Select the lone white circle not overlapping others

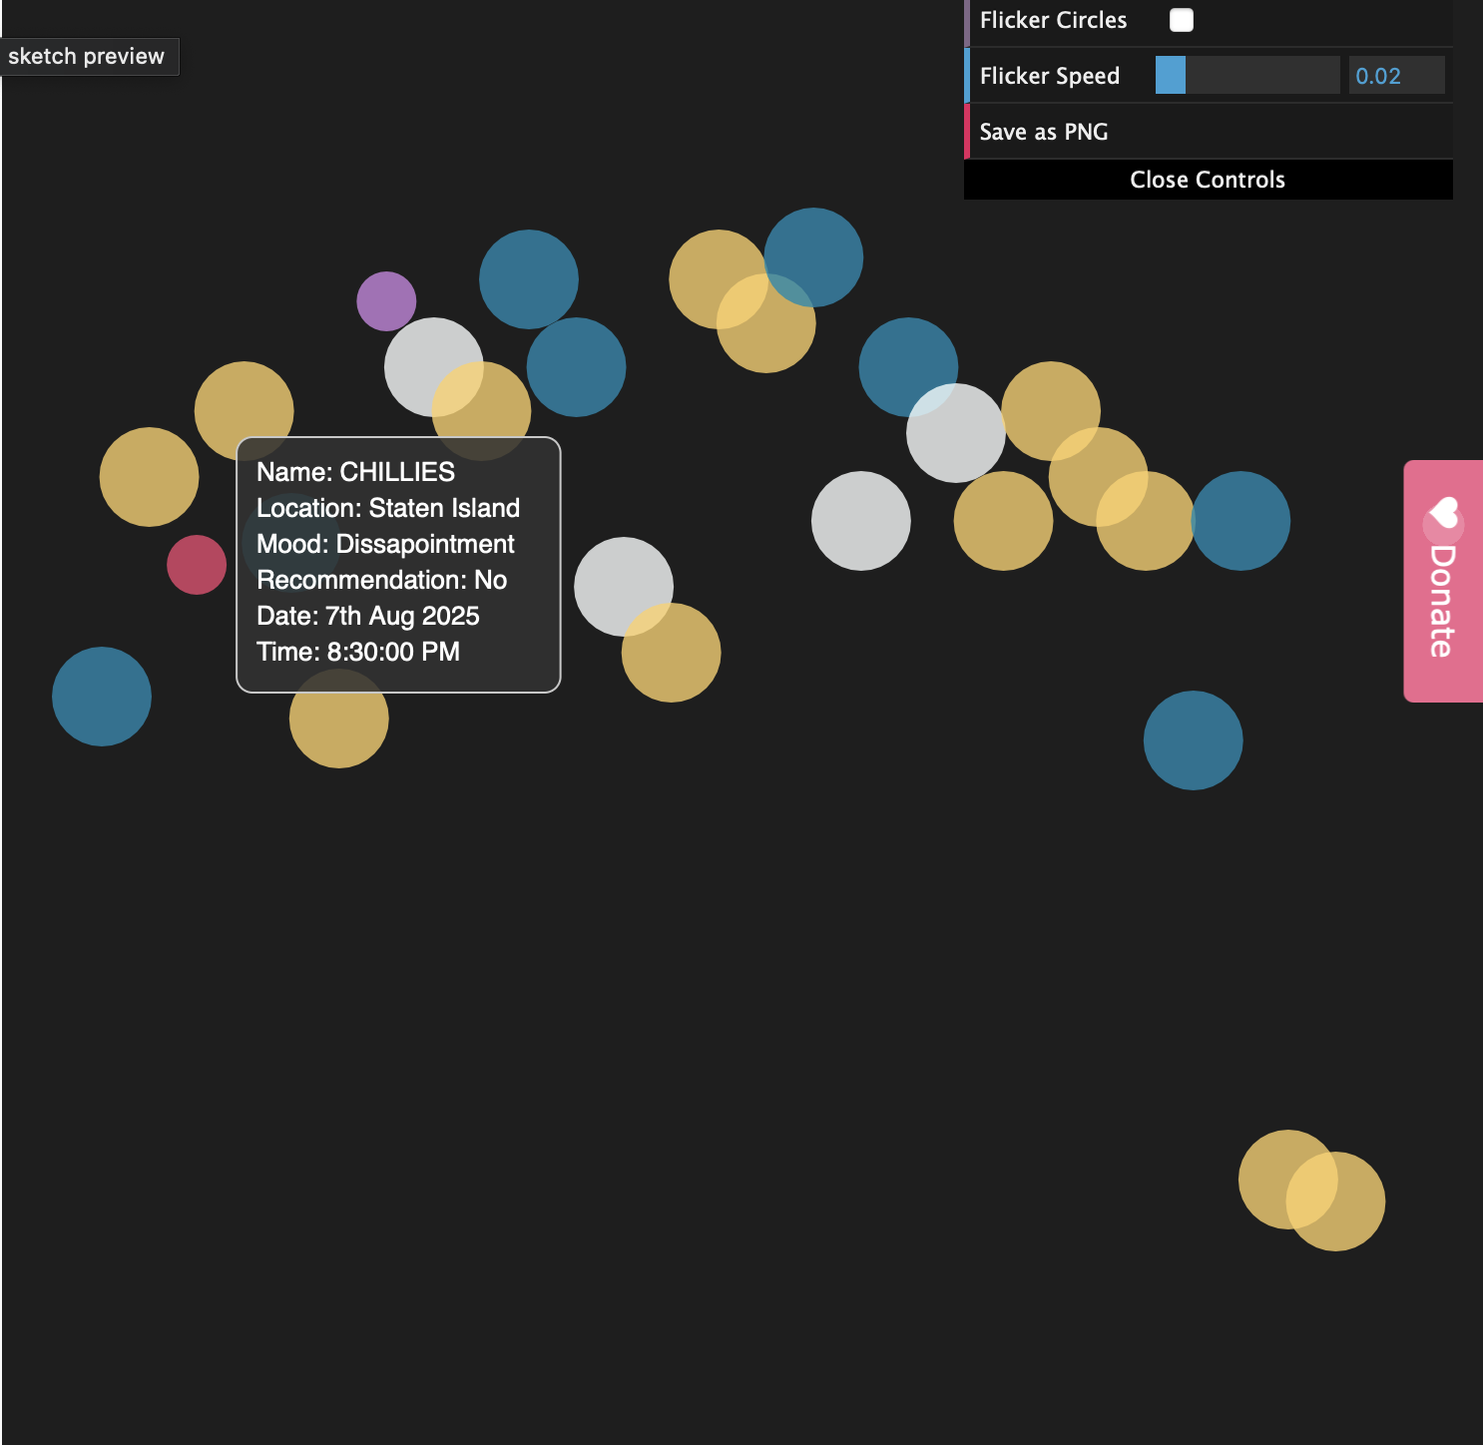860,521
